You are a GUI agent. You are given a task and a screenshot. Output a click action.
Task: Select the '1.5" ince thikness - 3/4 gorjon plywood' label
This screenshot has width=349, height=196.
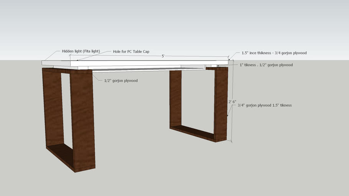(274, 53)
